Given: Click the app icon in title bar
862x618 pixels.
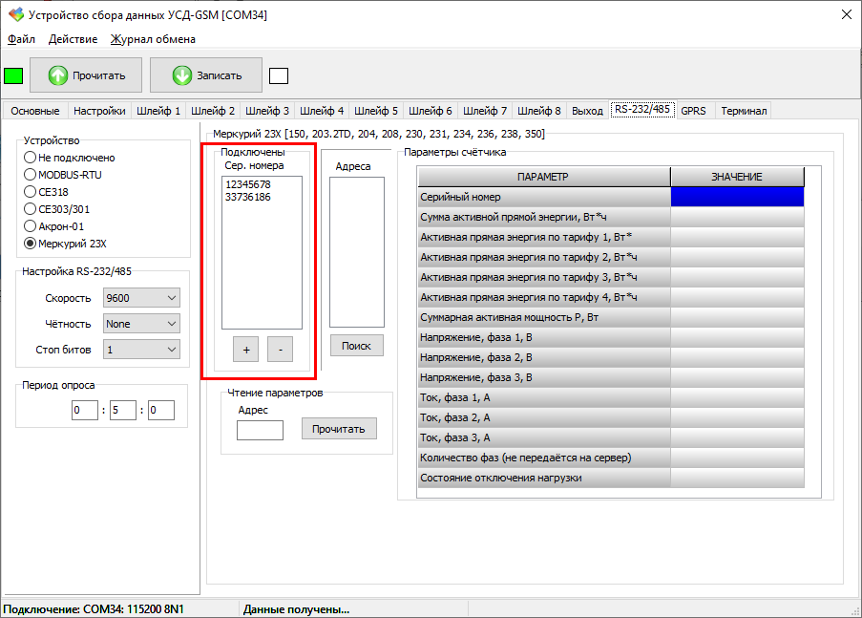Looking at the screenshot, I should tap(16, 14).
